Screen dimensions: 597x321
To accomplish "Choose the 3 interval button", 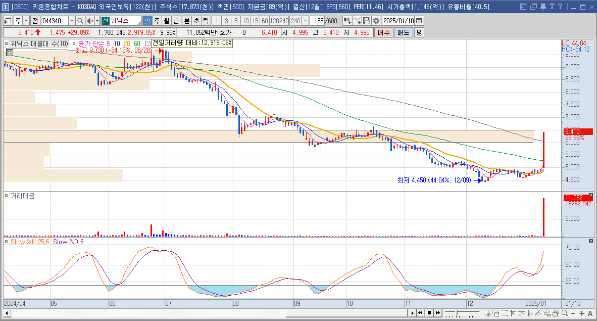I will click(x=226, y=21).
